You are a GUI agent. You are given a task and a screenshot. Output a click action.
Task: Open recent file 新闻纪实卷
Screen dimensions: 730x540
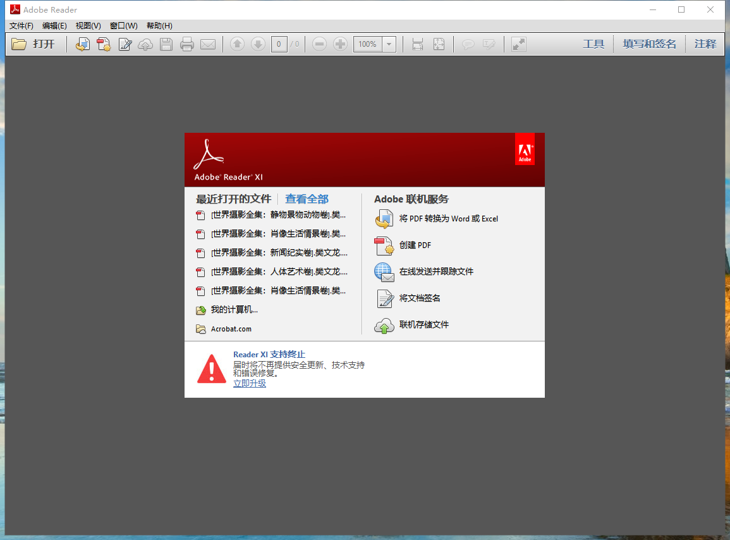coord(279,252)
